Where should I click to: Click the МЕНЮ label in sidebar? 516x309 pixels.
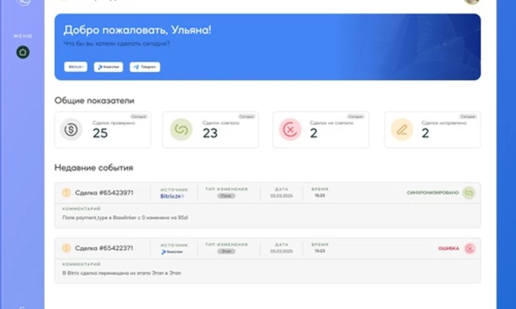(23, 36)
